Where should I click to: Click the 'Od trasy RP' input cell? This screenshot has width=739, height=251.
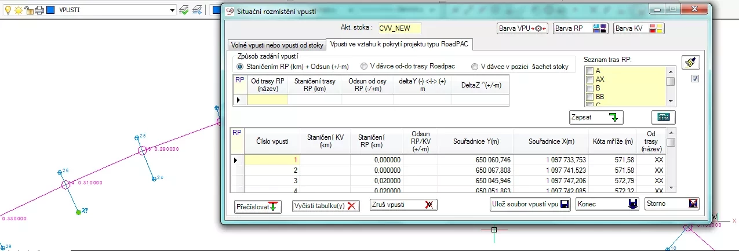[267, 100]
